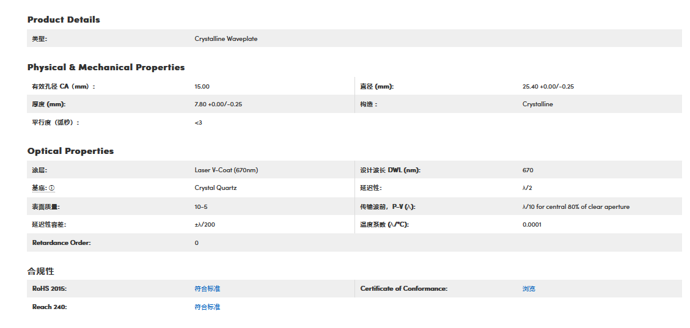Click the 合规性 section heading
690x328 pixels.
(x=41, y=271)
